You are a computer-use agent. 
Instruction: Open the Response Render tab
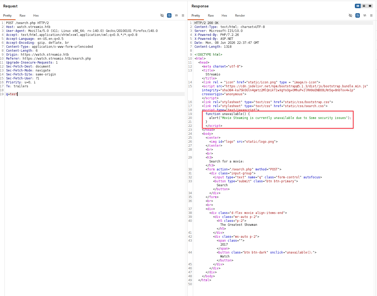pos(240,16)
